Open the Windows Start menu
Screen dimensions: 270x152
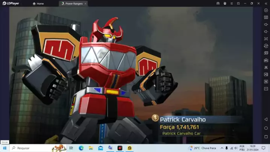(x=5, y=148)
